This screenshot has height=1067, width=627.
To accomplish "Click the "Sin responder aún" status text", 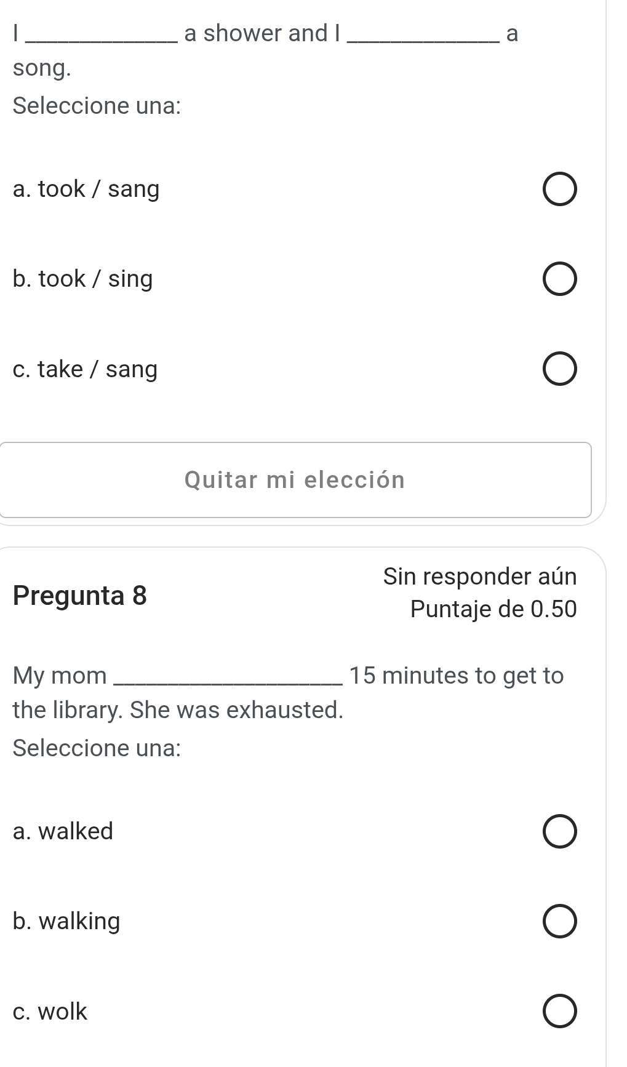I will tap(480, 577).
